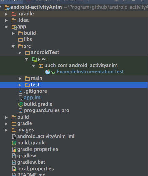Select the gradlew.bat file name
Image resolution: width=148 pixels, height=176 pixels.
[31, 162]
